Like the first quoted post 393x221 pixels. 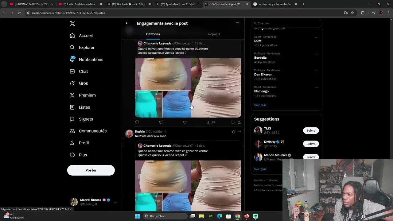point(185,122)
